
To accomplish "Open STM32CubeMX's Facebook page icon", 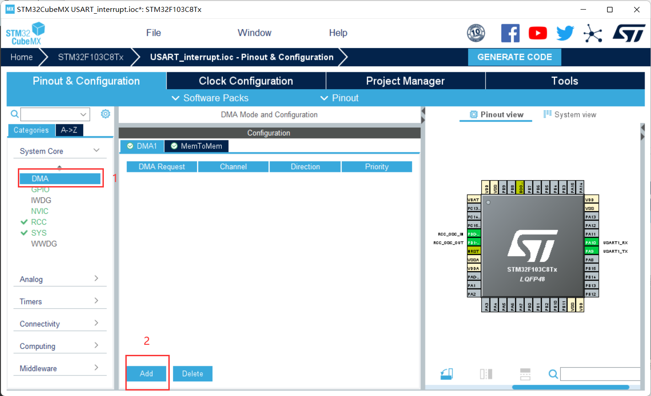I will (510, 33).
